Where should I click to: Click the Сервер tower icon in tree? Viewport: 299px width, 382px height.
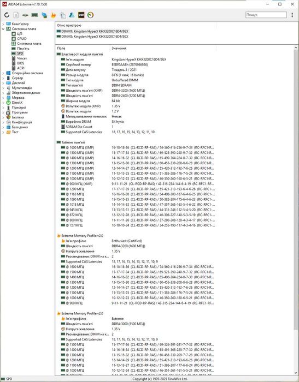(8, 78)
